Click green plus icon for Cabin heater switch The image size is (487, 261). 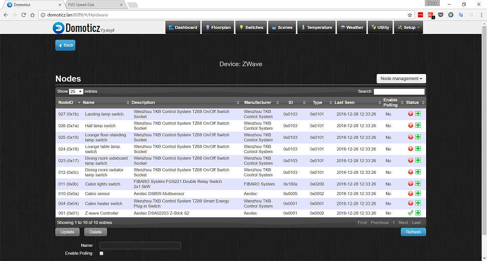pyautogui.click(x=418, y=203)
